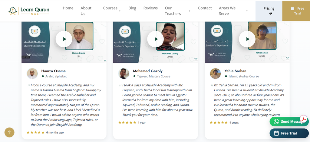The width and height of the screenshot is (310, 142).
Task: Open the Contact page
Action: [205, 8]
